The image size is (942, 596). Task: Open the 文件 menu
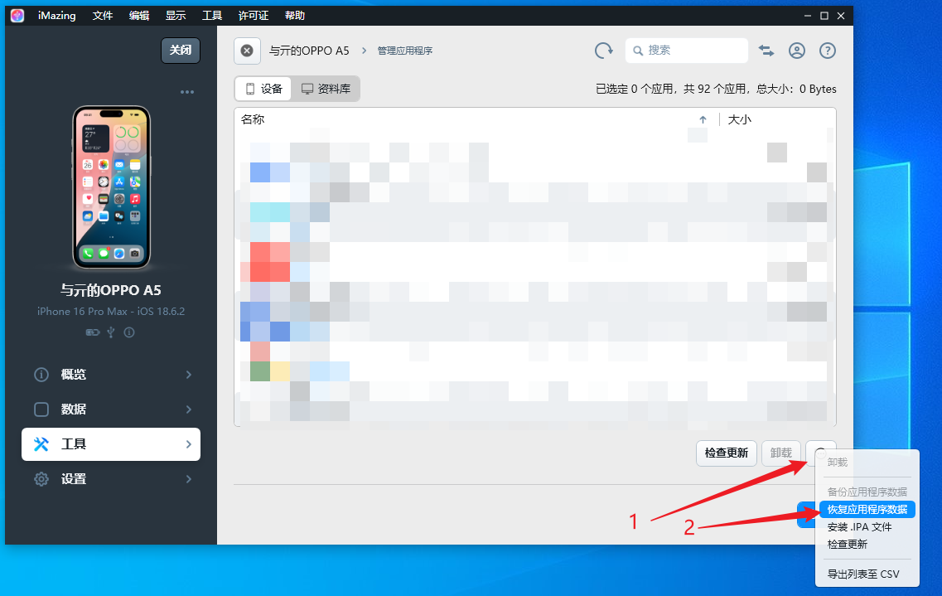tap(103, 16)
